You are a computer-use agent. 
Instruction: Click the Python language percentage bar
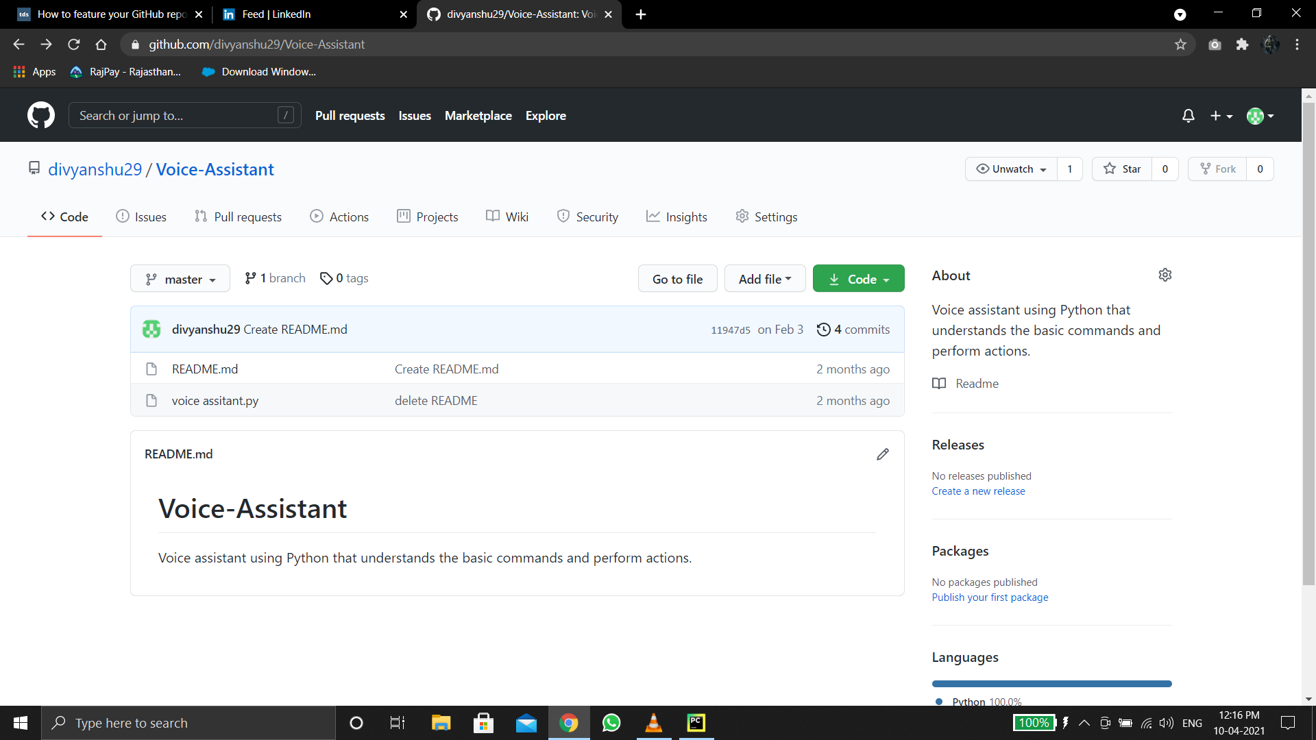click(1051, 683)
